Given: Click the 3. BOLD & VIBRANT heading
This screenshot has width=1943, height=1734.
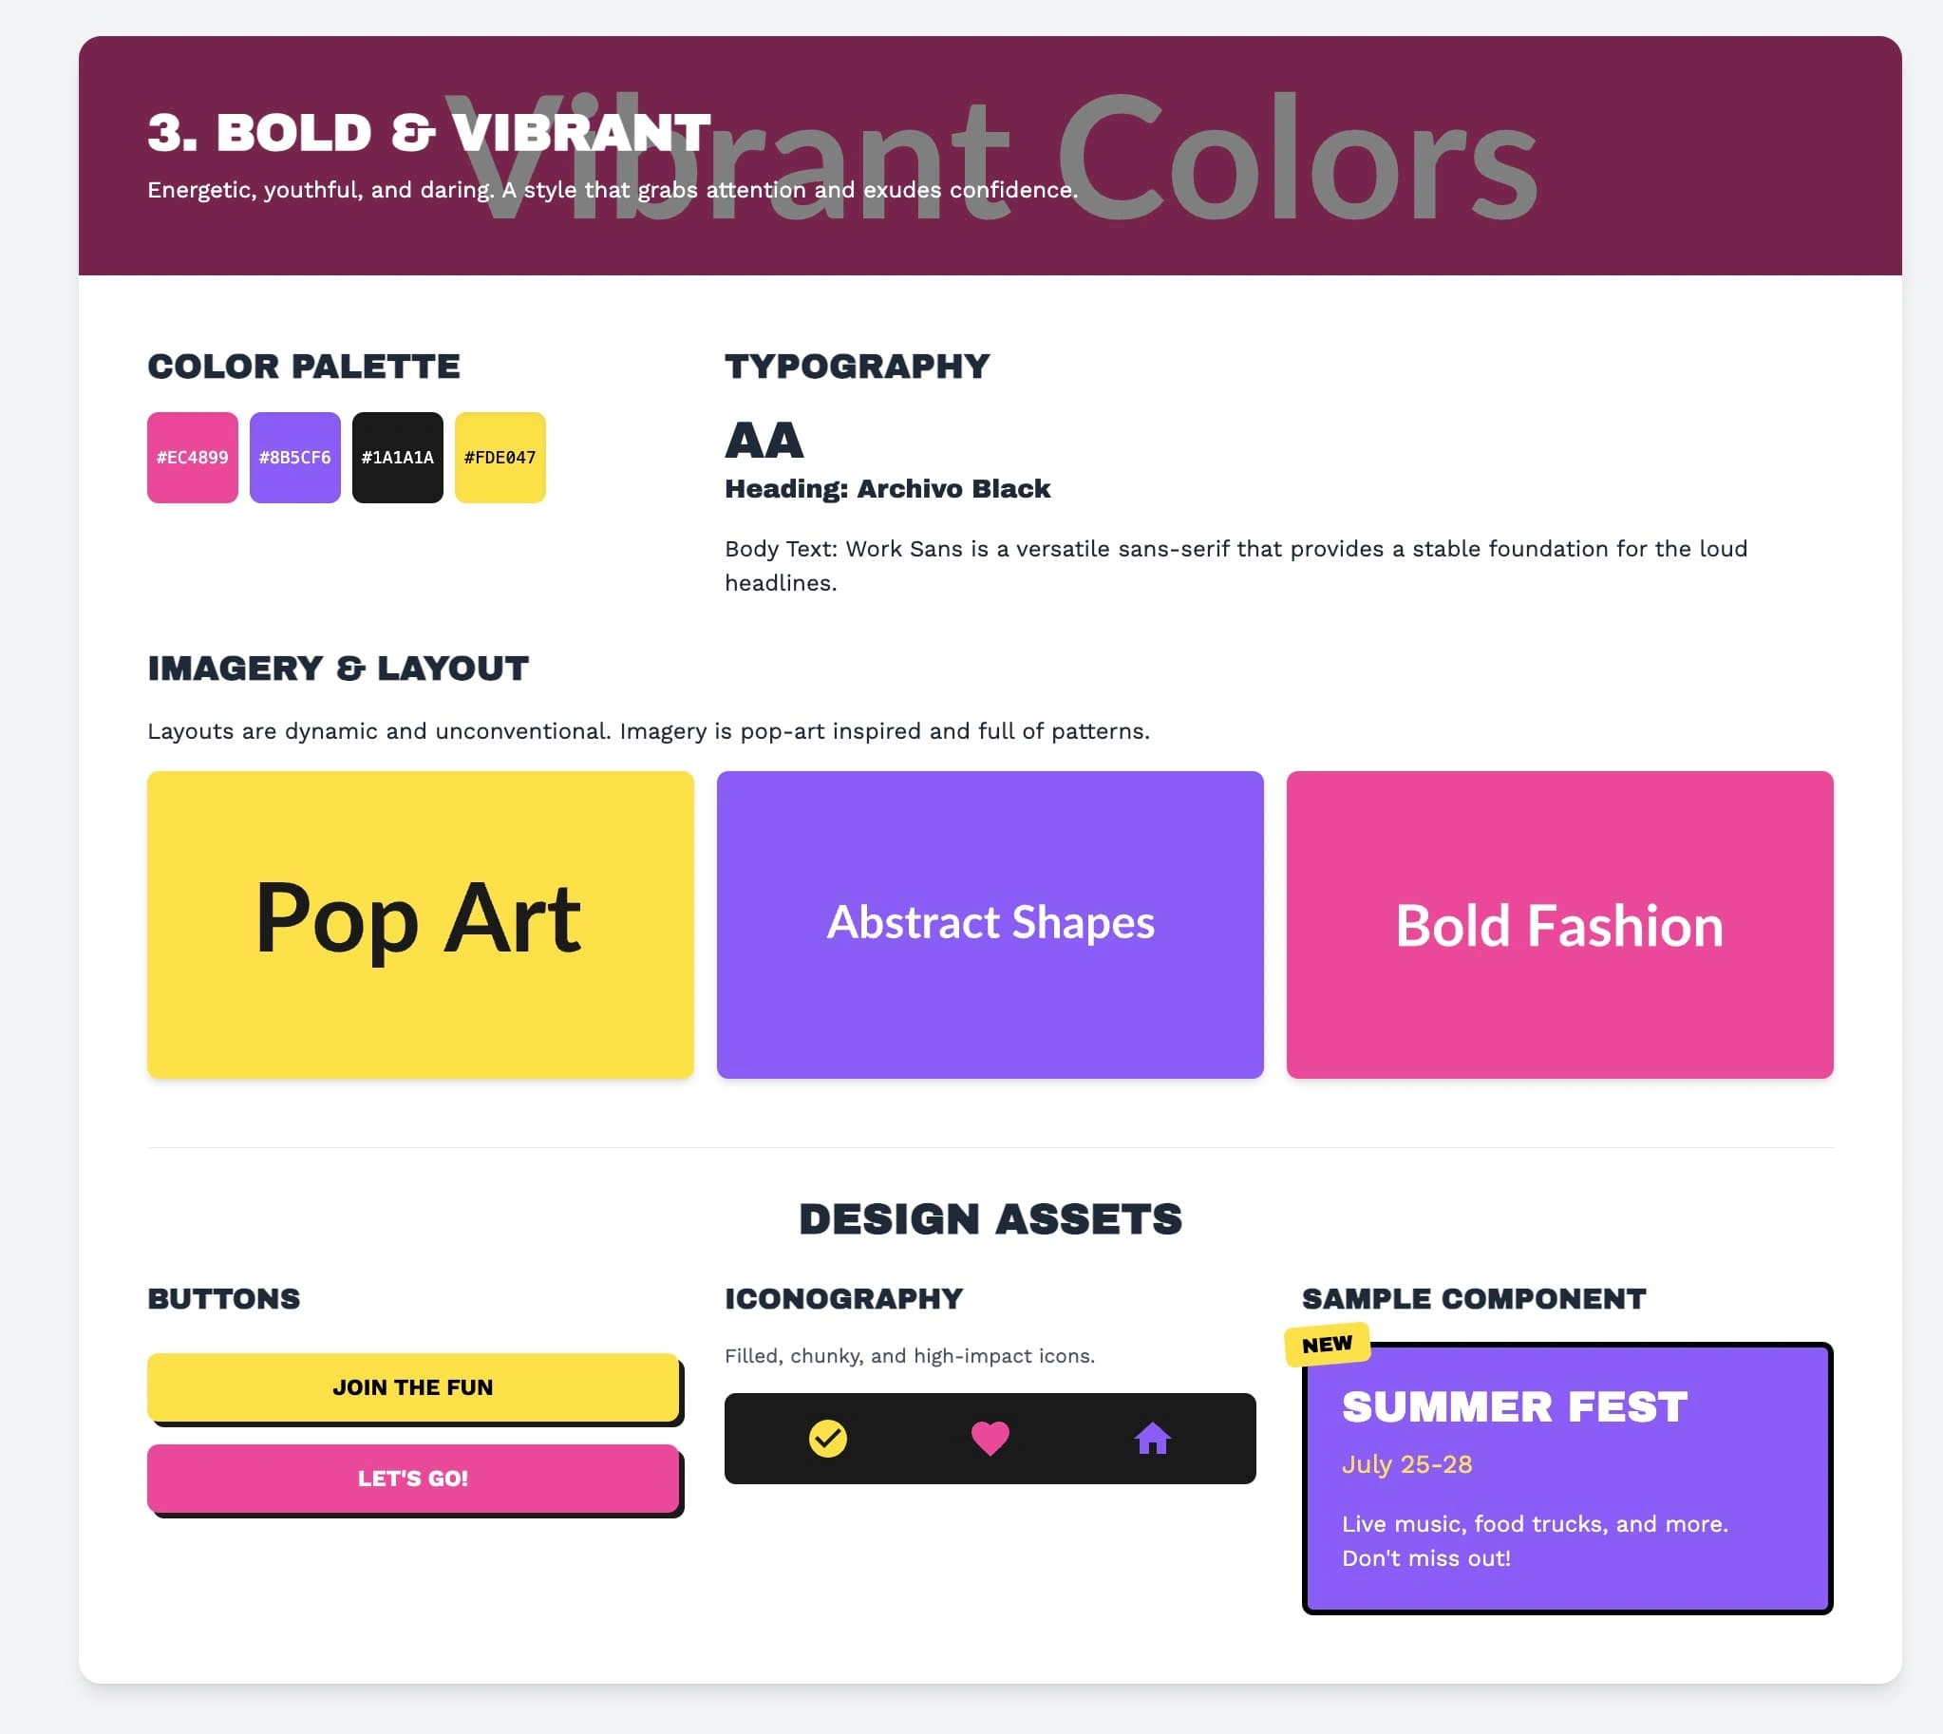Looking at the screenshot, I should point(429,132).
